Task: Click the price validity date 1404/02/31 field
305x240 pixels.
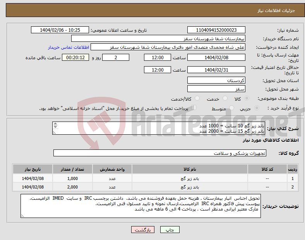Action: [x=216, y=70]
